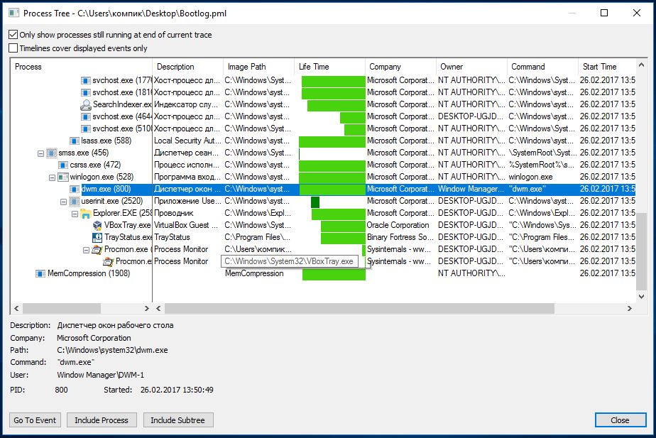Enable 'Timelines cover displayed events only'
This screenshot has width=656, height=438.
13,48
